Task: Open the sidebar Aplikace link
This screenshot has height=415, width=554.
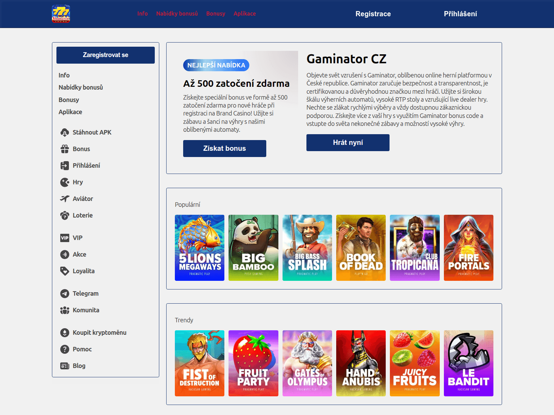Action: 70,112
